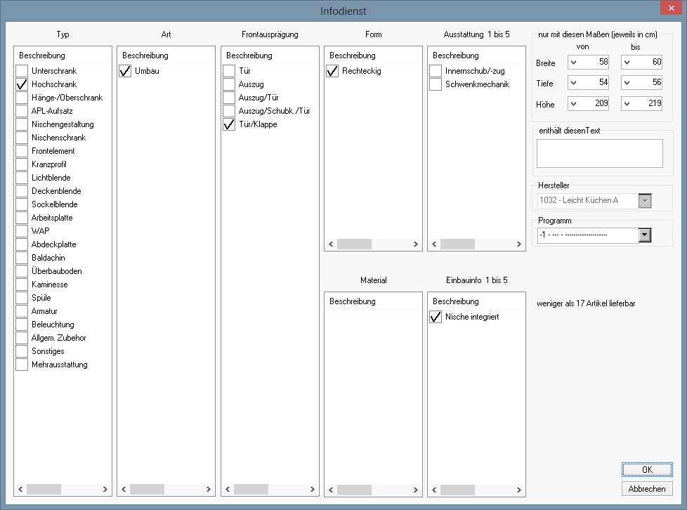Toggle the Umbau checkbox
Viewport: 687px width, 510px height.
[126, 71]
